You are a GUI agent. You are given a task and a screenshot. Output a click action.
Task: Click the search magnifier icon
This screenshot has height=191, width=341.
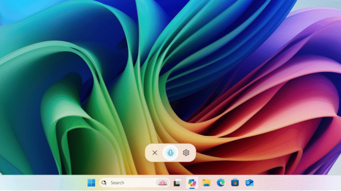pyautogui.click(x=104, y=183)
